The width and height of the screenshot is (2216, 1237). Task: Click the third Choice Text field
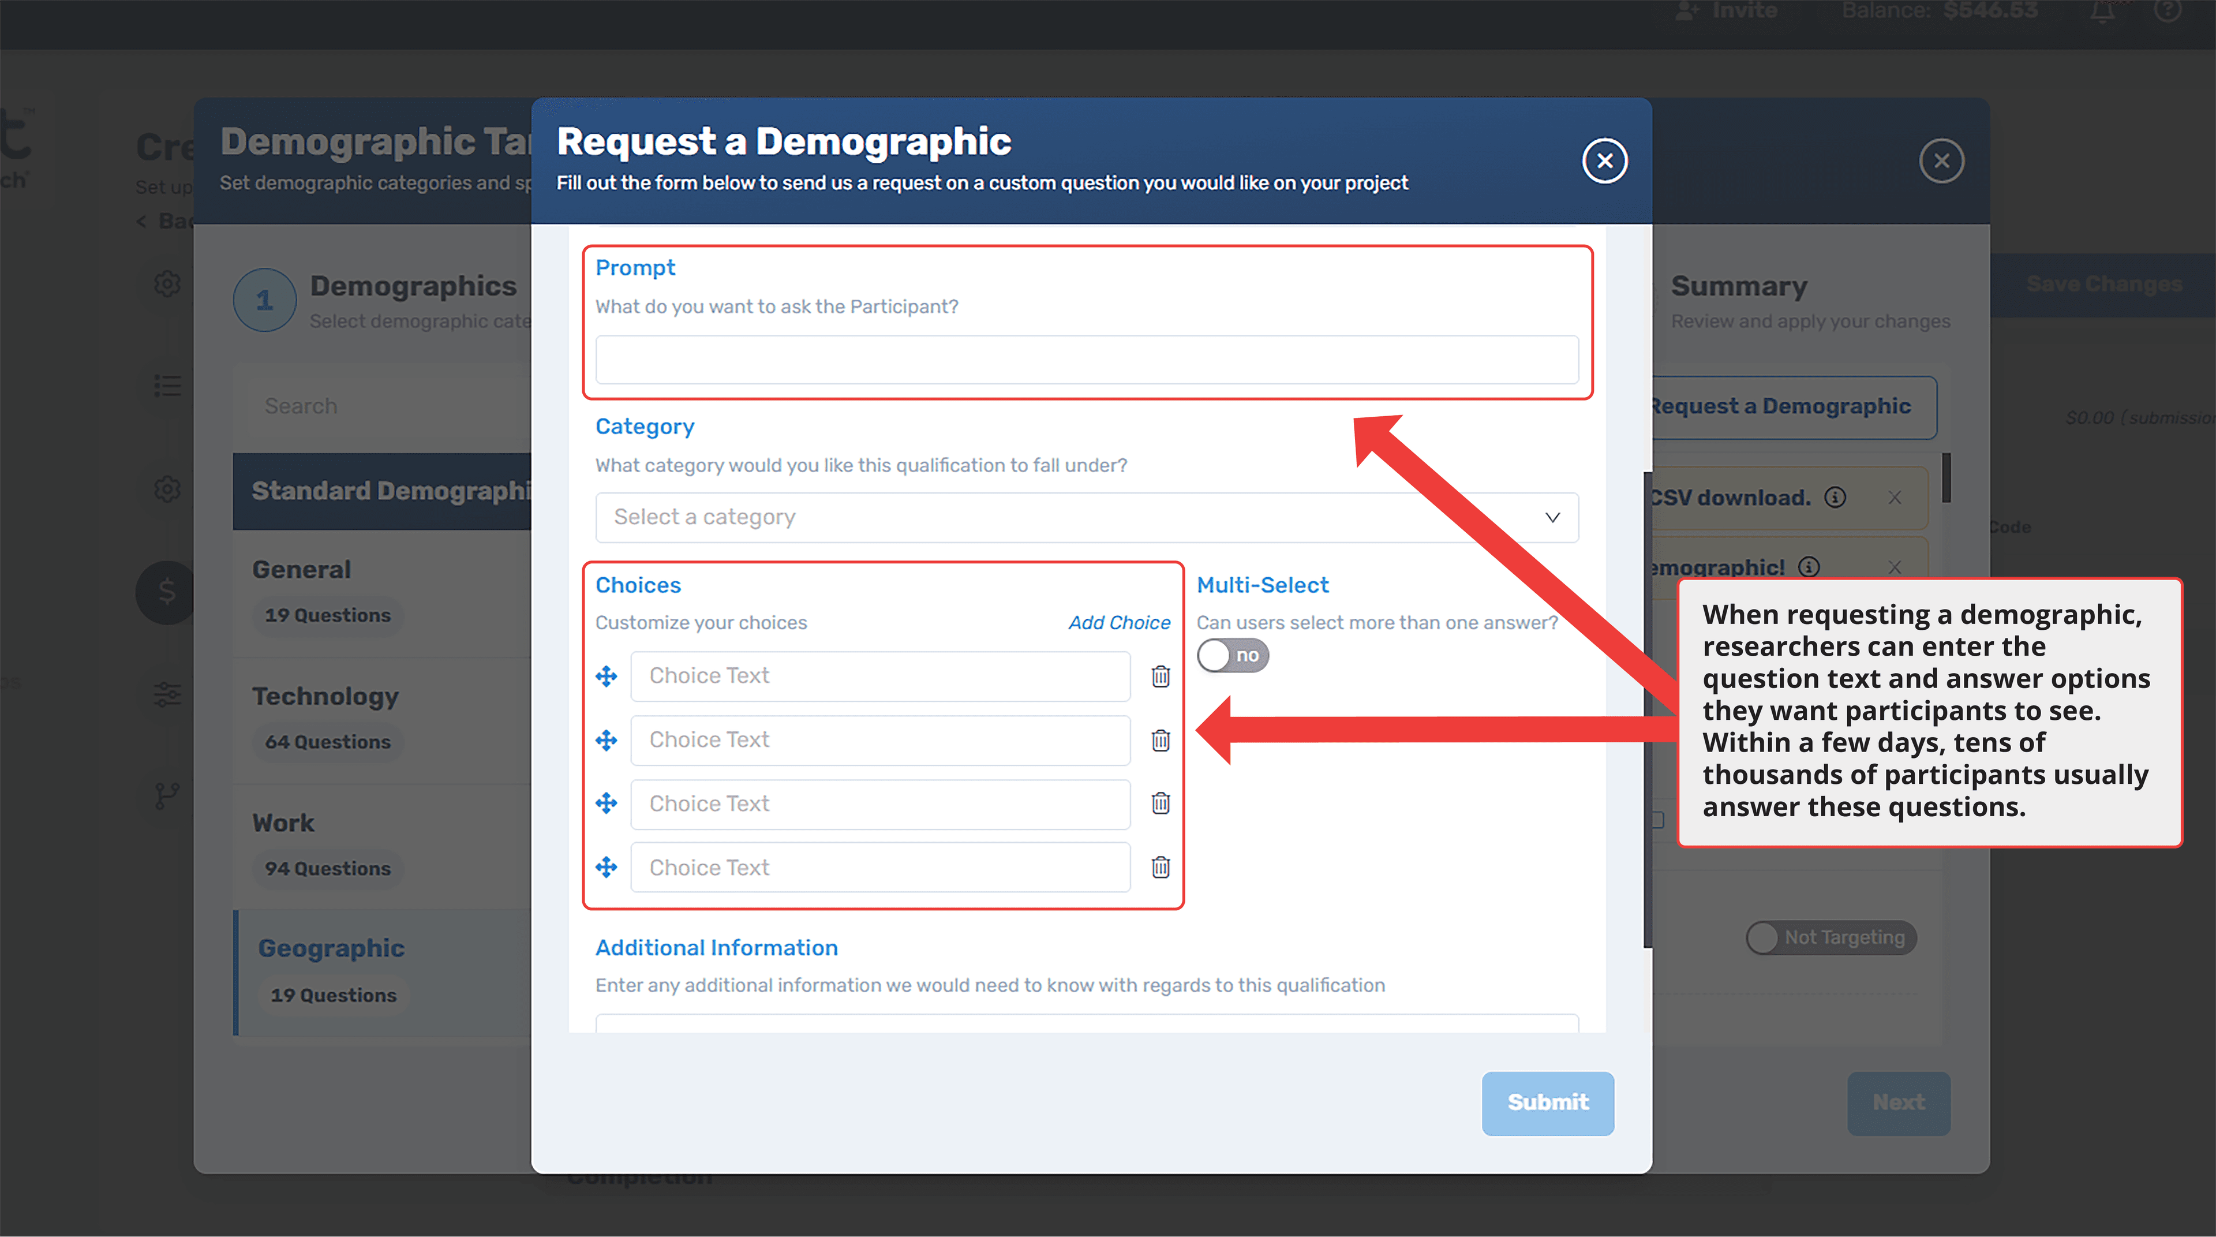coord(879,804)
